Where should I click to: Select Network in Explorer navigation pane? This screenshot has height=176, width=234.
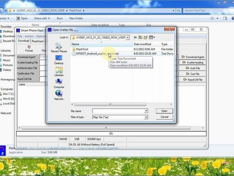[x=6, y=113]
